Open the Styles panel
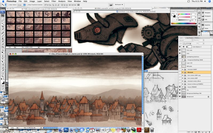 coord(205,28)
